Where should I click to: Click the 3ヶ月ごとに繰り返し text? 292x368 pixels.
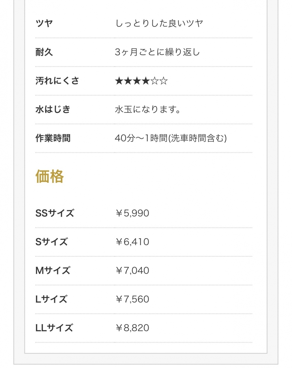(x=157, y=52)
